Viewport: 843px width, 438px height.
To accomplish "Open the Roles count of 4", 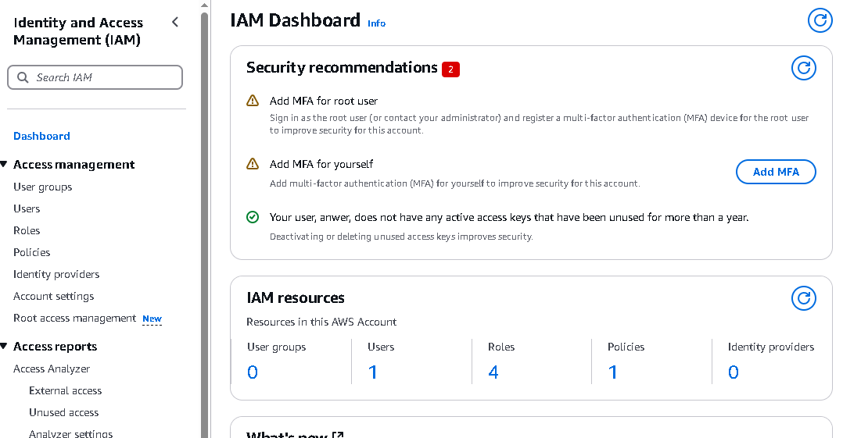I will click(x=493, y=372).
